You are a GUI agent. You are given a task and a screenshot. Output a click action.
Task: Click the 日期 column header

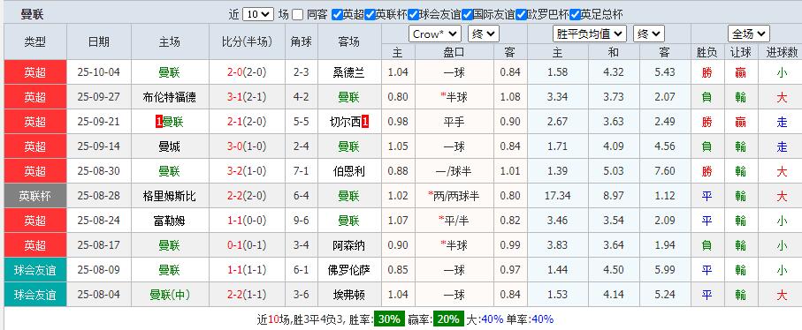tap(99, 41)
